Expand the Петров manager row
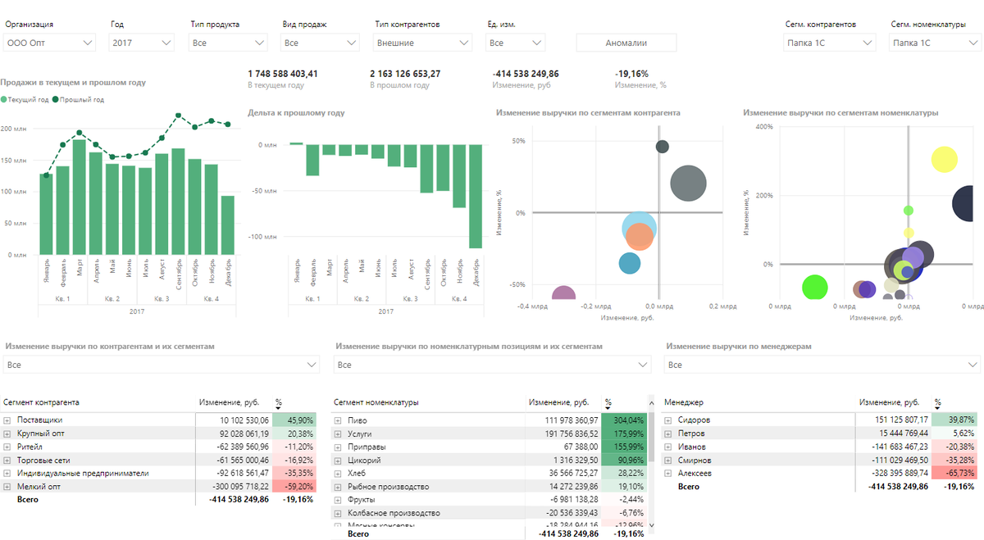Screen dimensions: 984x540 pos(669,433)
